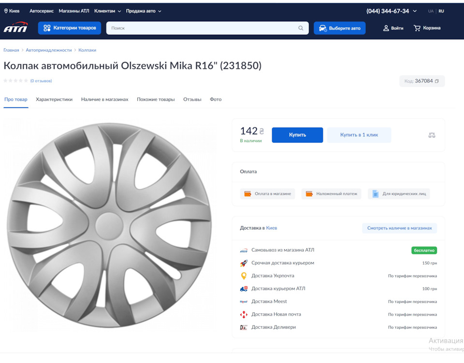
Task: Click the user profile icon by Войти
Action: 386,28
